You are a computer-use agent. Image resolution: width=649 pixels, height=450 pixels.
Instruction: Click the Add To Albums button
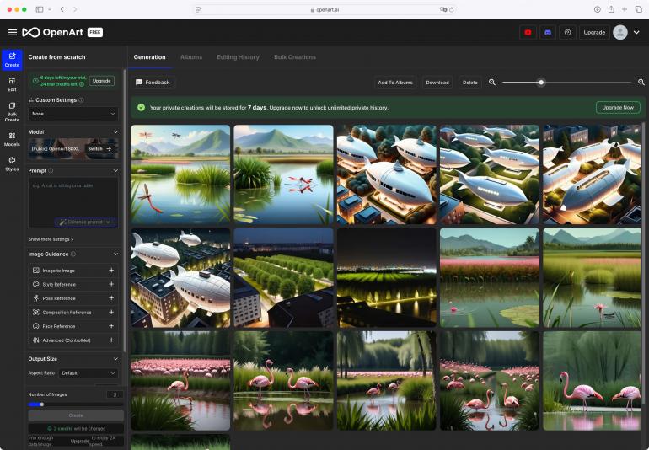[x=394, y=83]
